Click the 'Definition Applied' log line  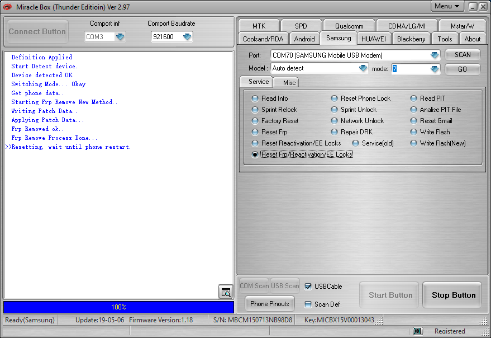point(42,57)
